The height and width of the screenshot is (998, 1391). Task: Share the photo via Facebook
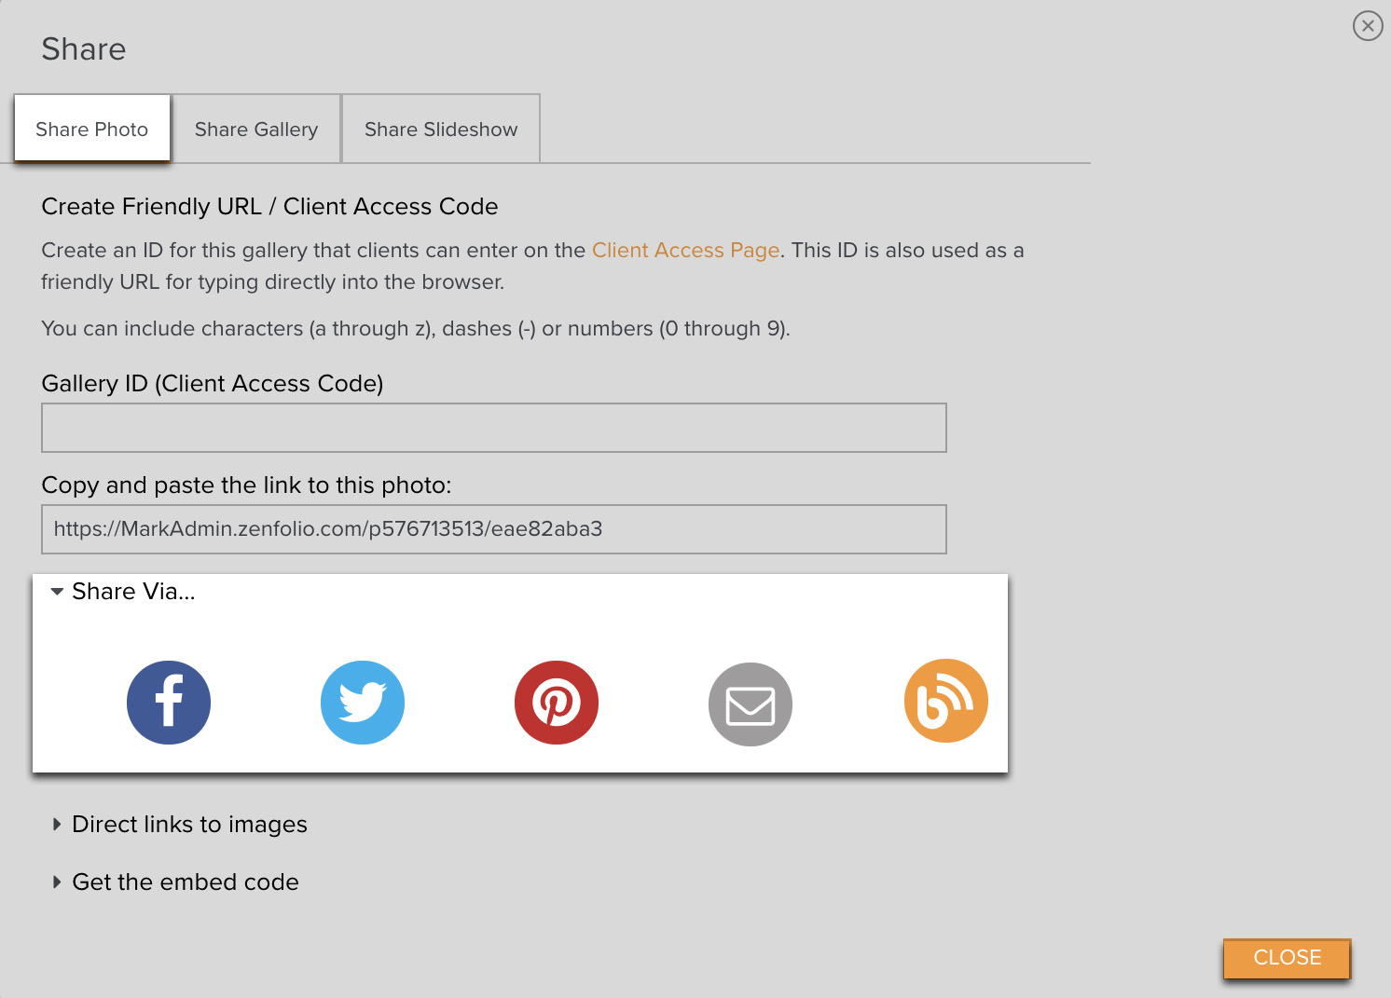[x=169, y=703]
